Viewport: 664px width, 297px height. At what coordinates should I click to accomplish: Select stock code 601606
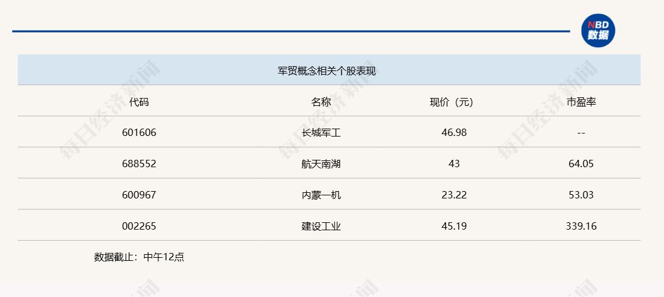139,132
